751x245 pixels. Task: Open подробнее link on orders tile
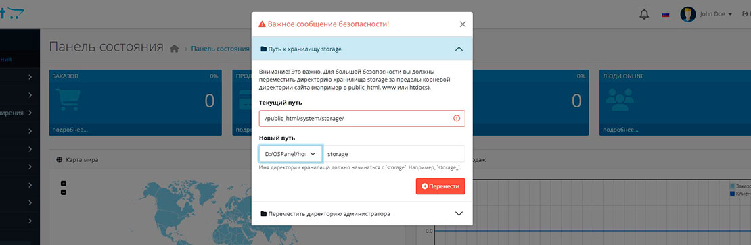(70, 130)
